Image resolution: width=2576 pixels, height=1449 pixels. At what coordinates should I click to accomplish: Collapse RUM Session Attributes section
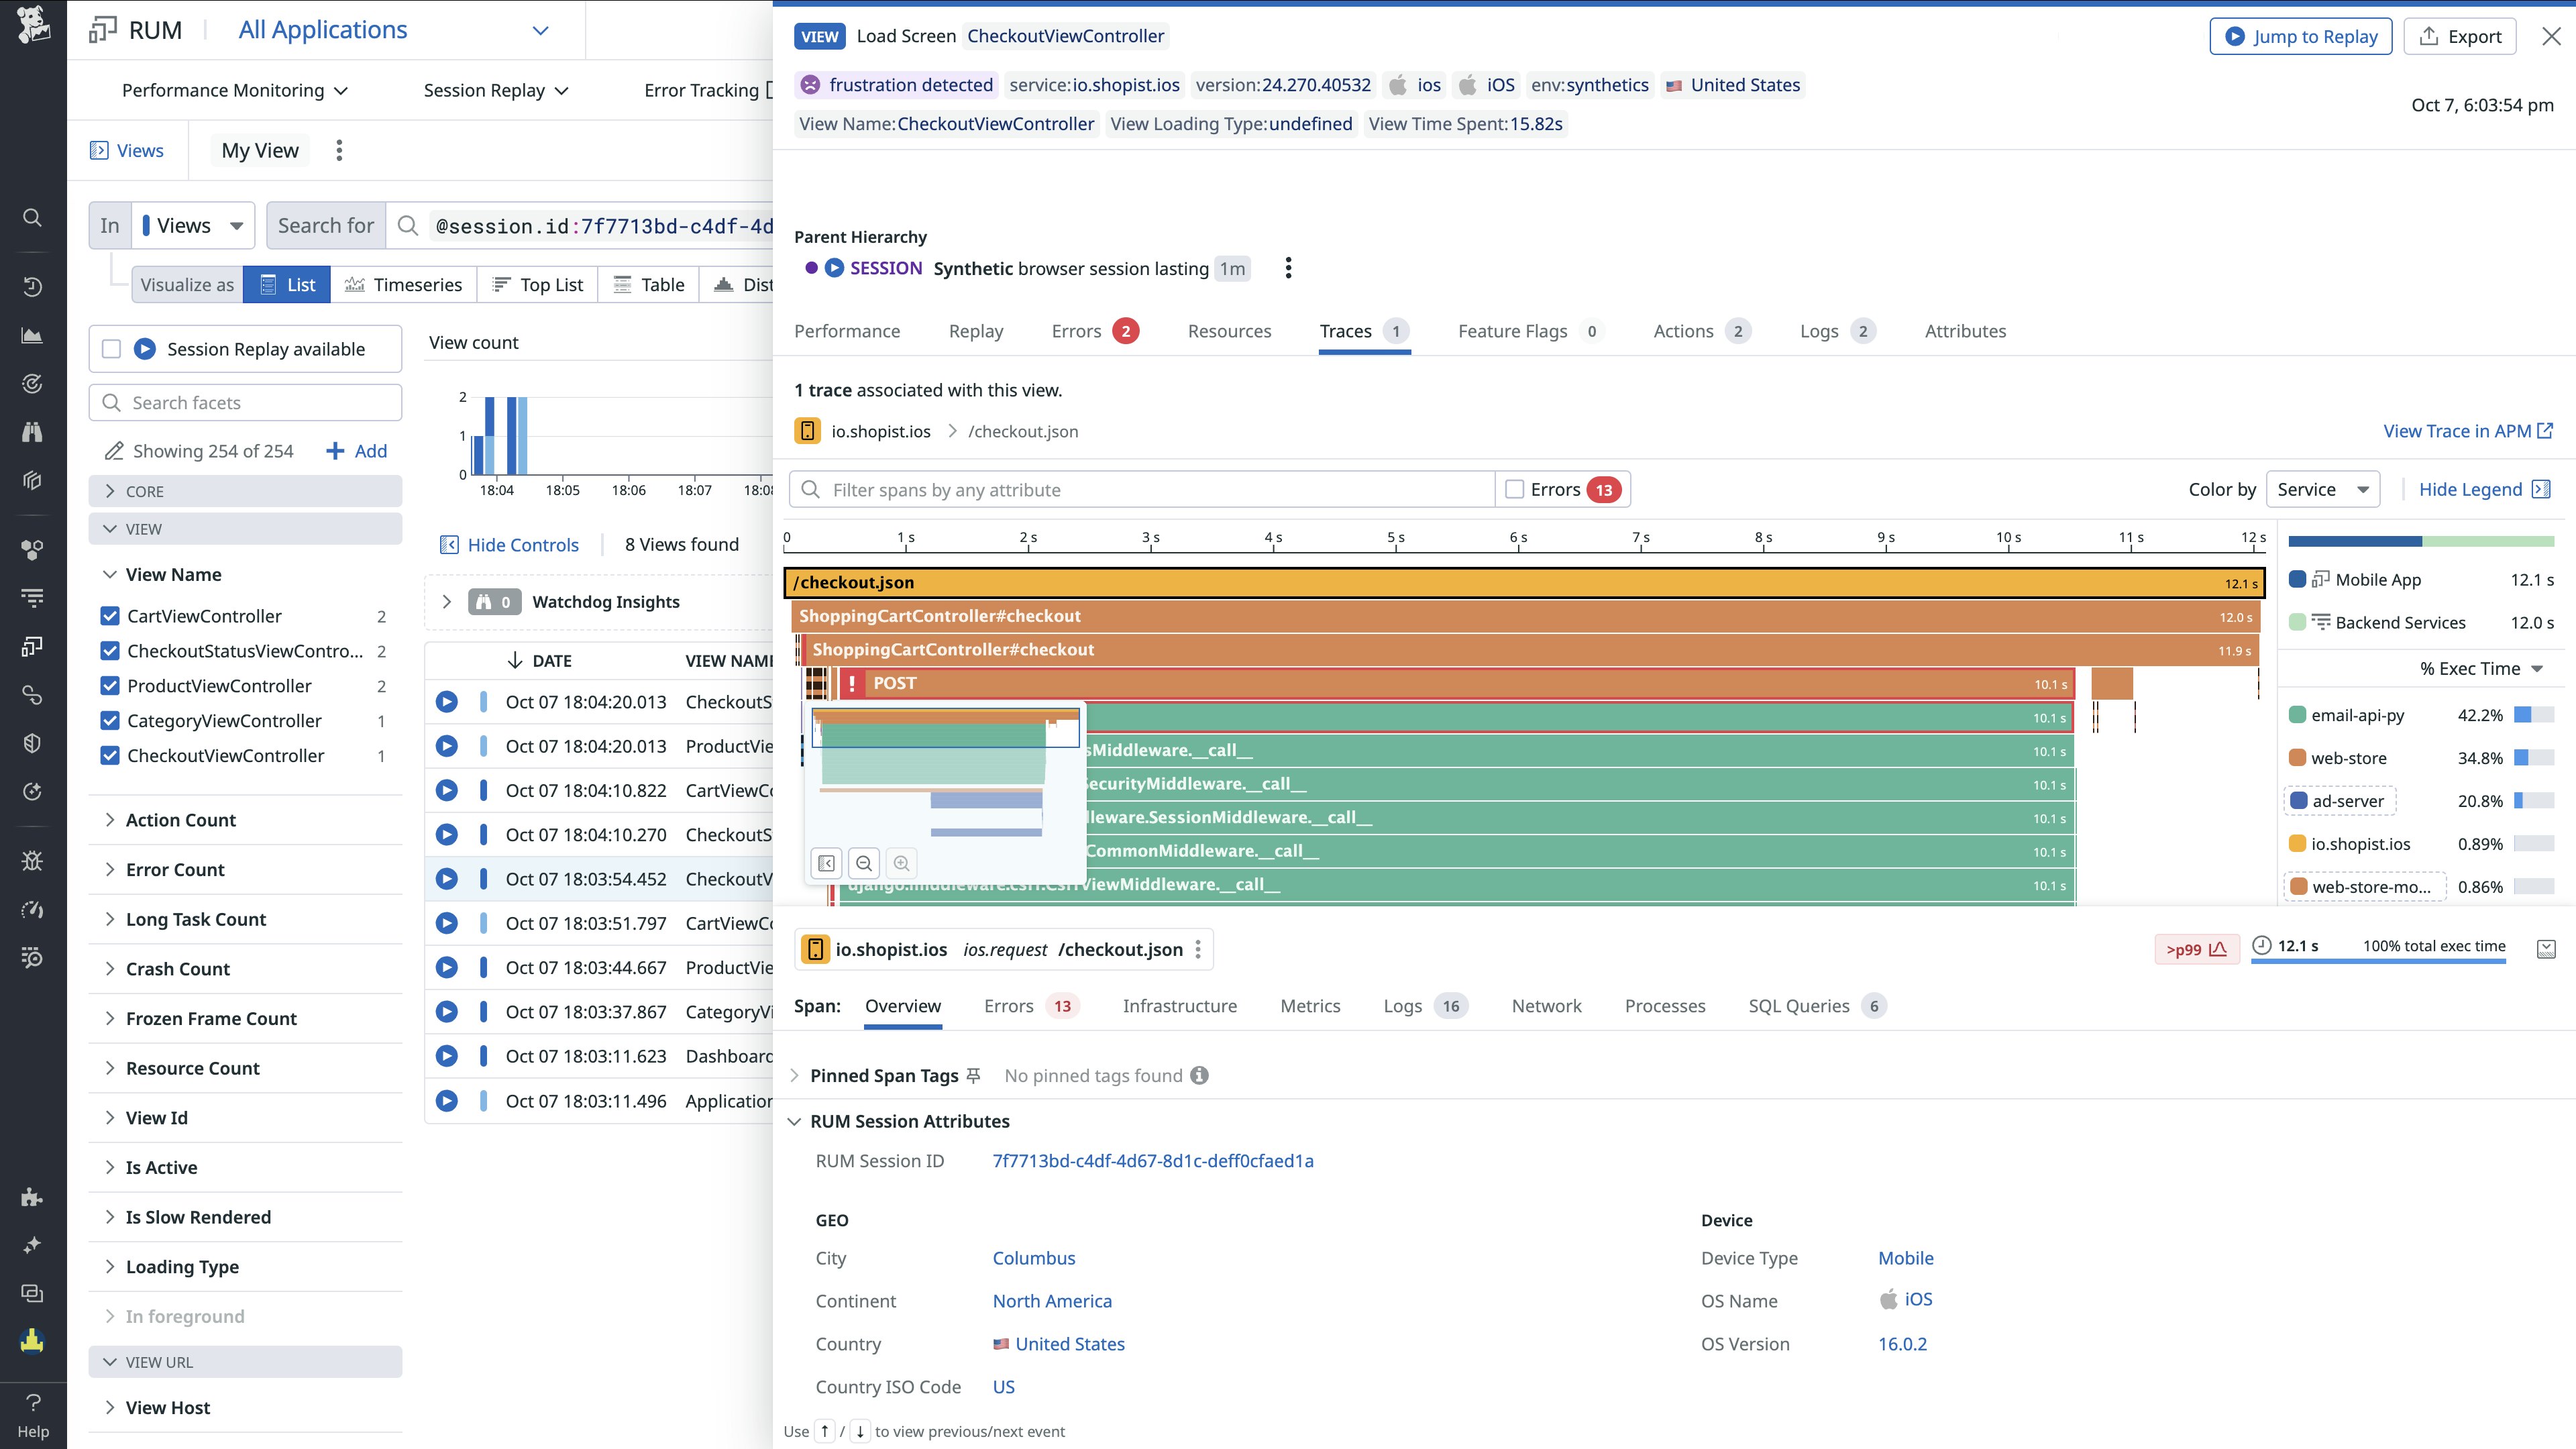794,1121
